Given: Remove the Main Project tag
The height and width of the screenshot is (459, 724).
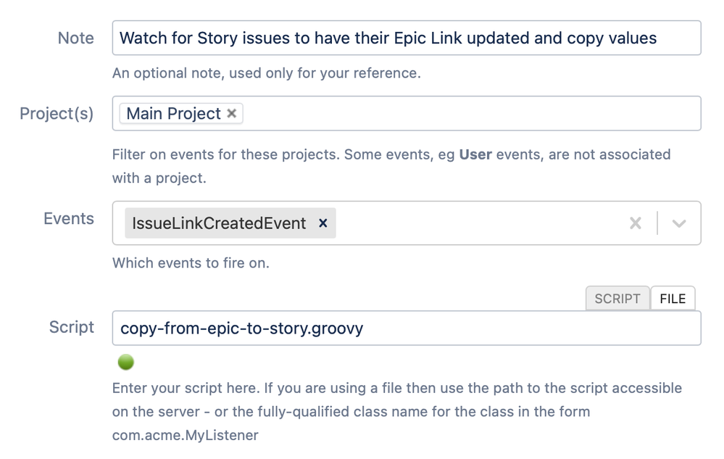Looking at the screenshot, I should tap(232, 113).
